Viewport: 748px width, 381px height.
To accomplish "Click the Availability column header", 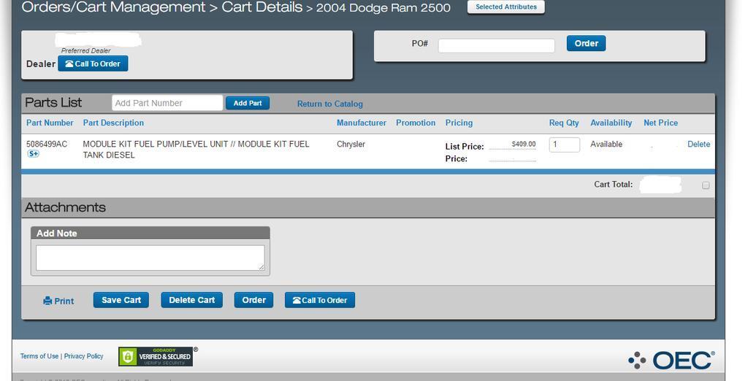I will coord(611,123).
